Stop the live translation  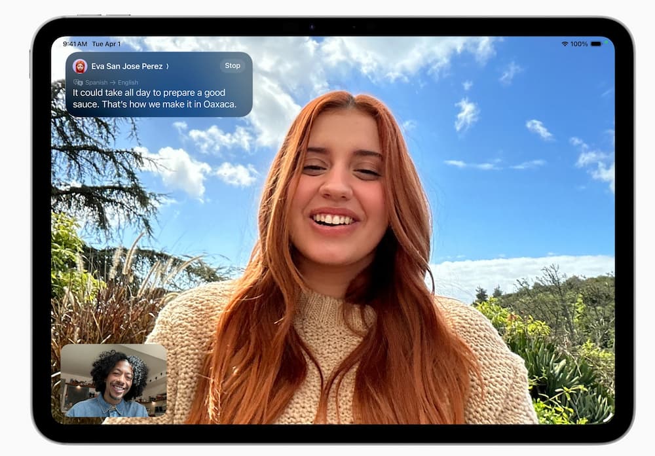pyautogui.click(x=233, y=65)
